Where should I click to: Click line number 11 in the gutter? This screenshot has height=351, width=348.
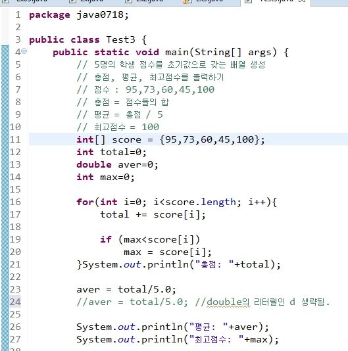pyautogui.click(x=15, y=140)
